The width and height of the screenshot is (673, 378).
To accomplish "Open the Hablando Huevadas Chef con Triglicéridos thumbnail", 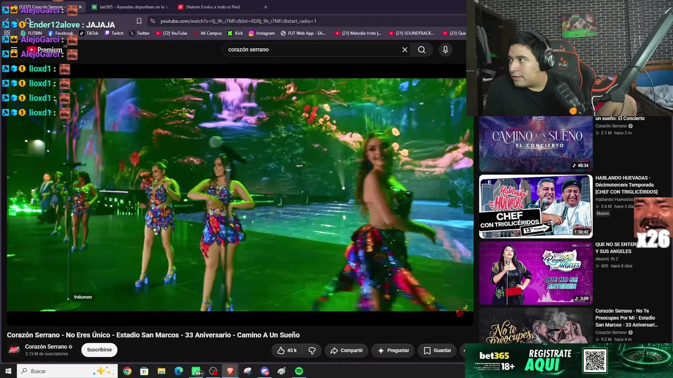I will pyautogui.click(x=535, y=206).
